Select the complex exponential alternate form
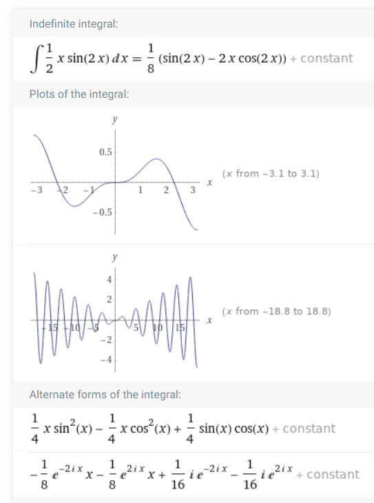Image resolution: width=374 pixels, height=503 pixels. click(162, 475)
